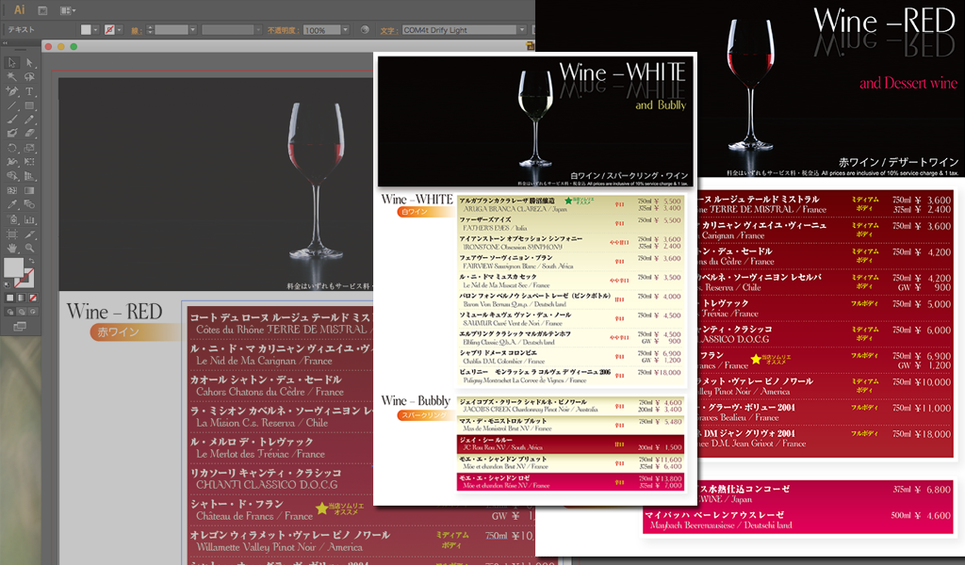The width and height of the screenshot is (965, 565).
Task: Set paint mode to None
Action: pyautogui.click(x=33, y=298)
